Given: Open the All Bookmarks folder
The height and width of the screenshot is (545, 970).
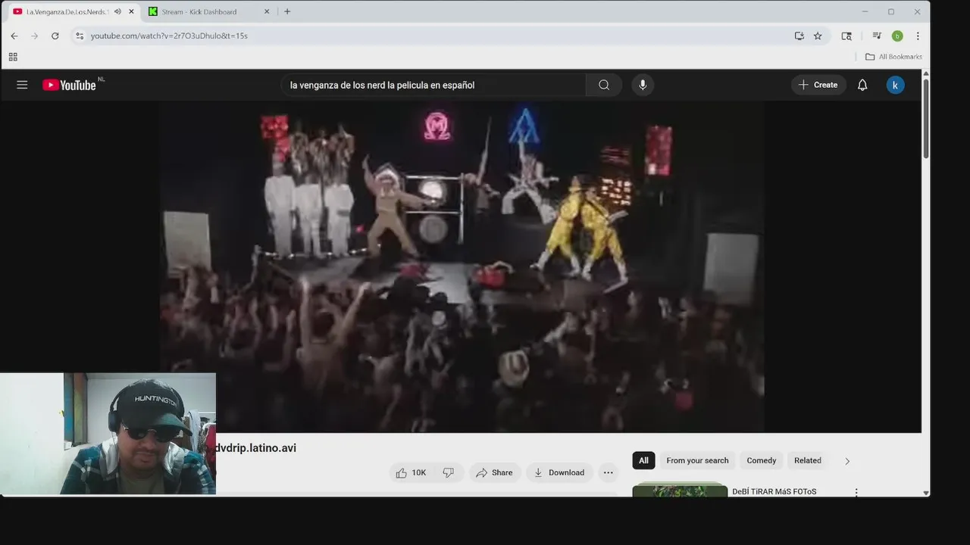Looking at the screenshot, I should pyautogui.click(x=893, y=57).
